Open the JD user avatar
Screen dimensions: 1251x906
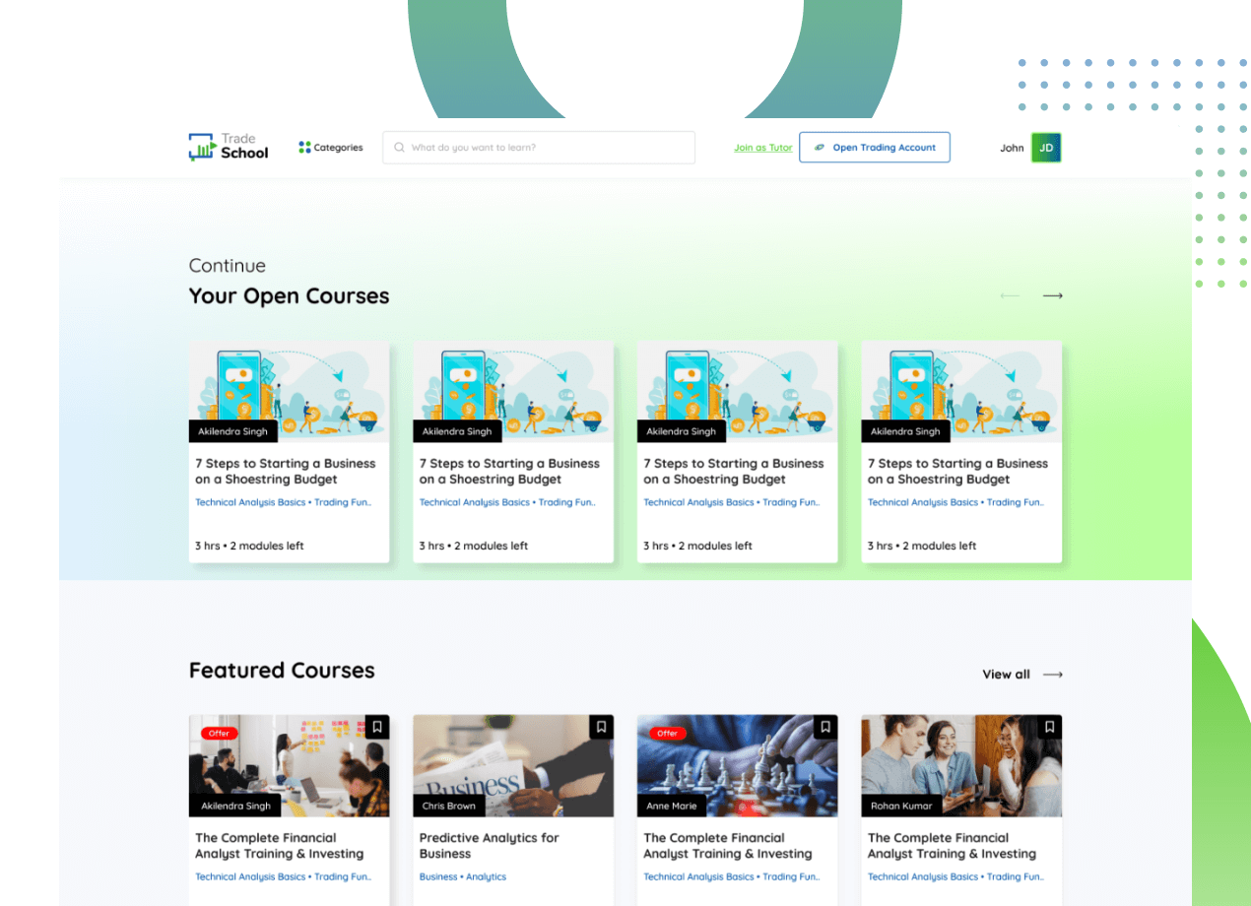(1046, 148)
